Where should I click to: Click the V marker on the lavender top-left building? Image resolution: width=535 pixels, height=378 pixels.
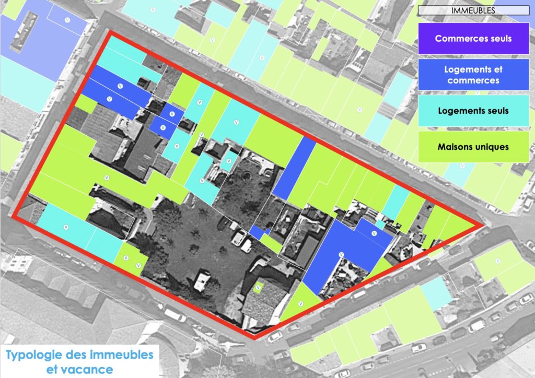(x=67, y=20)
